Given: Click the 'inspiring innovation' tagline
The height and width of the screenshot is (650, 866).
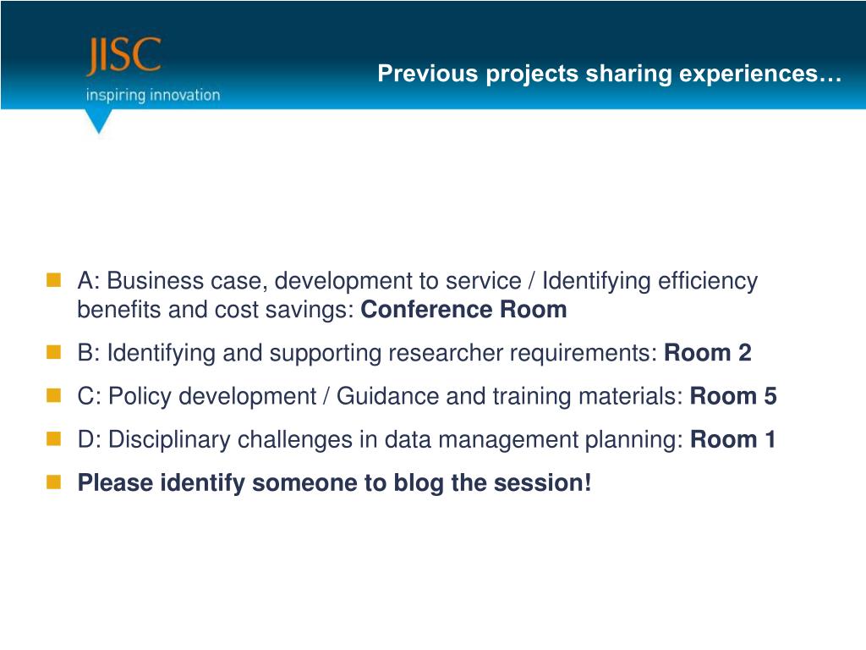Looking at the screenshot, I should [153, 95].
